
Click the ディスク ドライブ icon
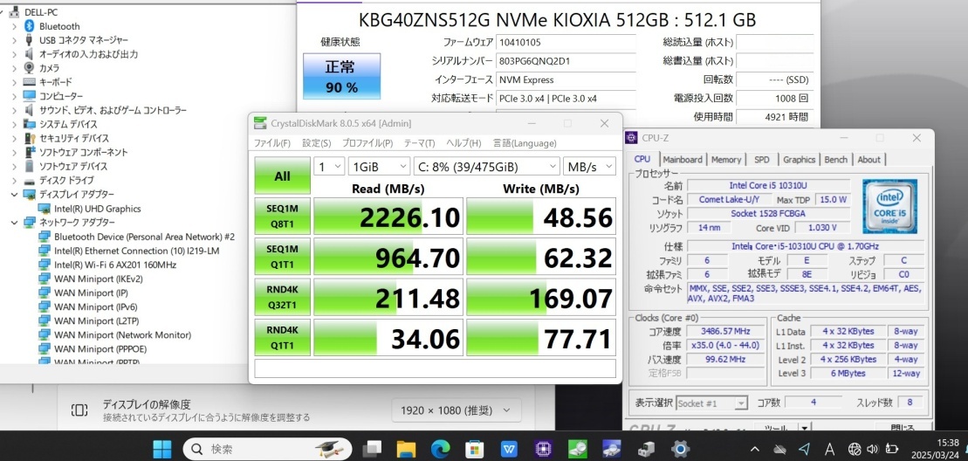tap(29, 181)
